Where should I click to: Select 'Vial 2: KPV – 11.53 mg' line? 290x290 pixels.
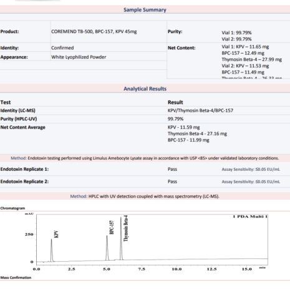(245, 66)
